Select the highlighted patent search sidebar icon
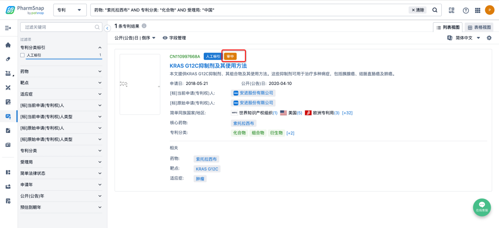The image size is (499, 228). (x=8, y=116)
